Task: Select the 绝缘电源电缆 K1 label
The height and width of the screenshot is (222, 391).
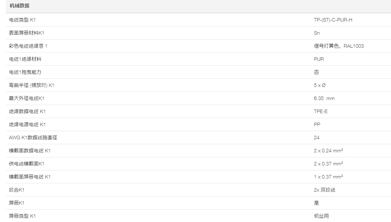Action: coord(27,124)
